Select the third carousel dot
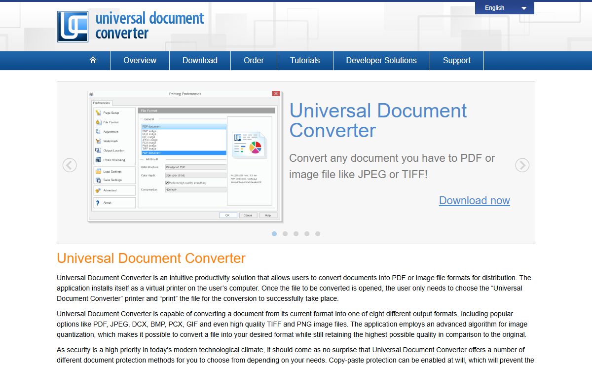The image size is (592, 365). 296,234
